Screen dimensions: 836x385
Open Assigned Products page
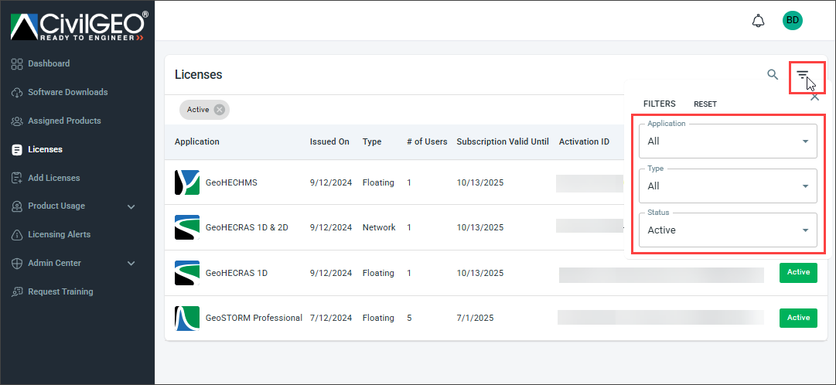[64, 121]
